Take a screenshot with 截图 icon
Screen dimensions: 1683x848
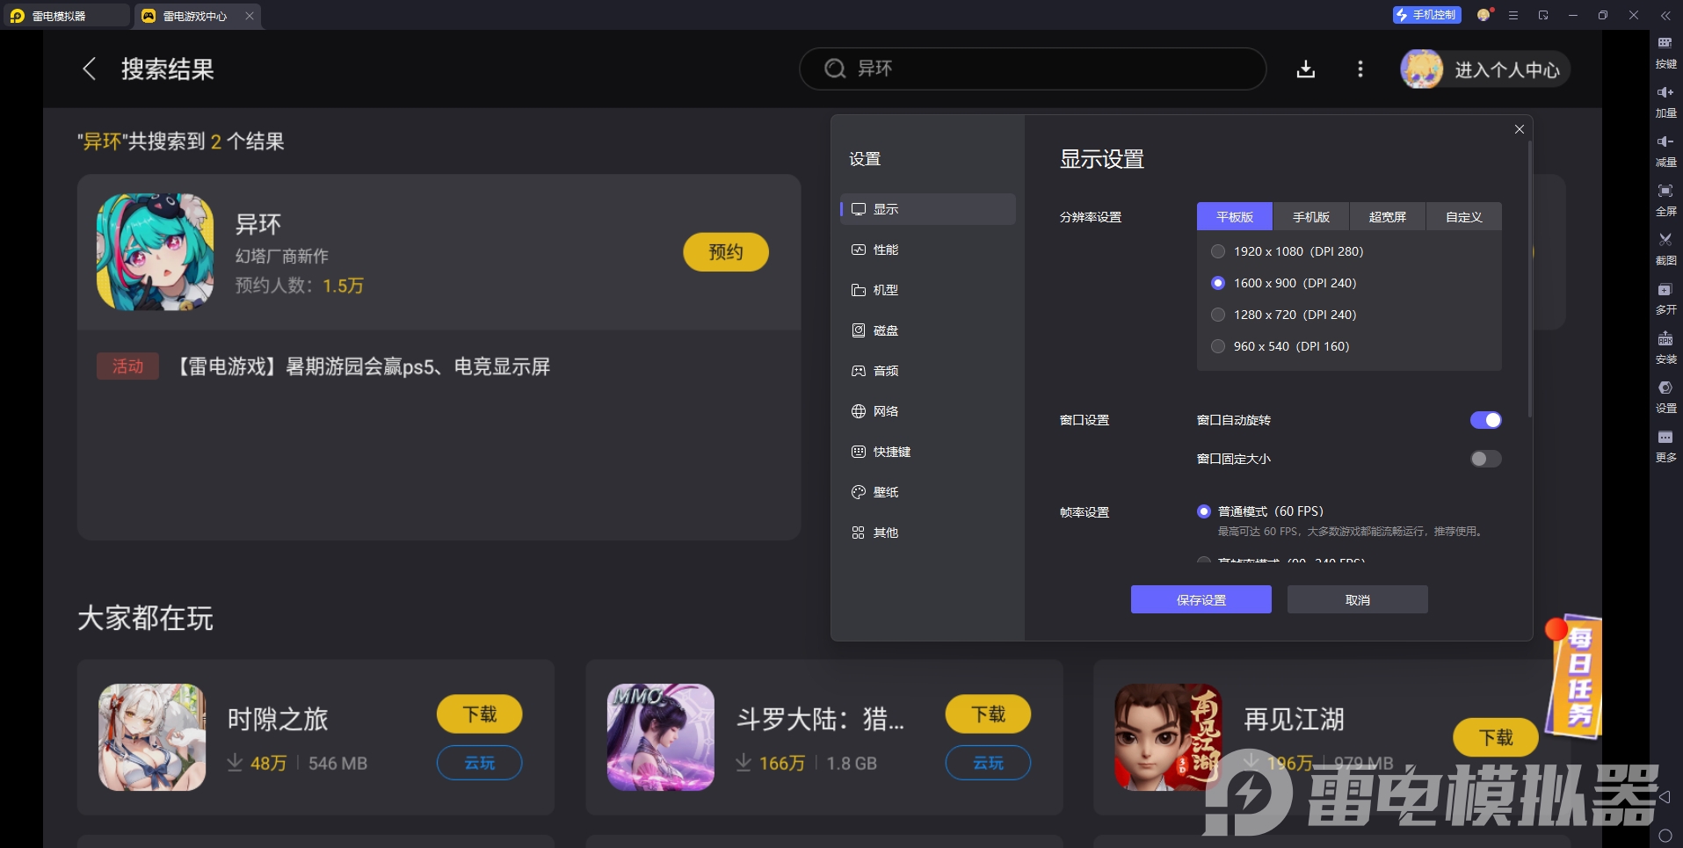tap(1665, 250)
